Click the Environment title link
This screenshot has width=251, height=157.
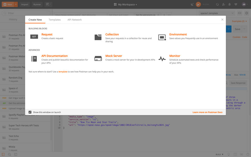(x=178, y=35)
